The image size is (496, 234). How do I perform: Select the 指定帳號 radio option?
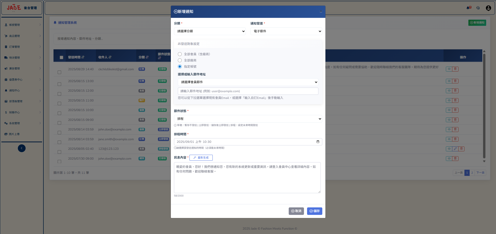(x=180, y=67)
